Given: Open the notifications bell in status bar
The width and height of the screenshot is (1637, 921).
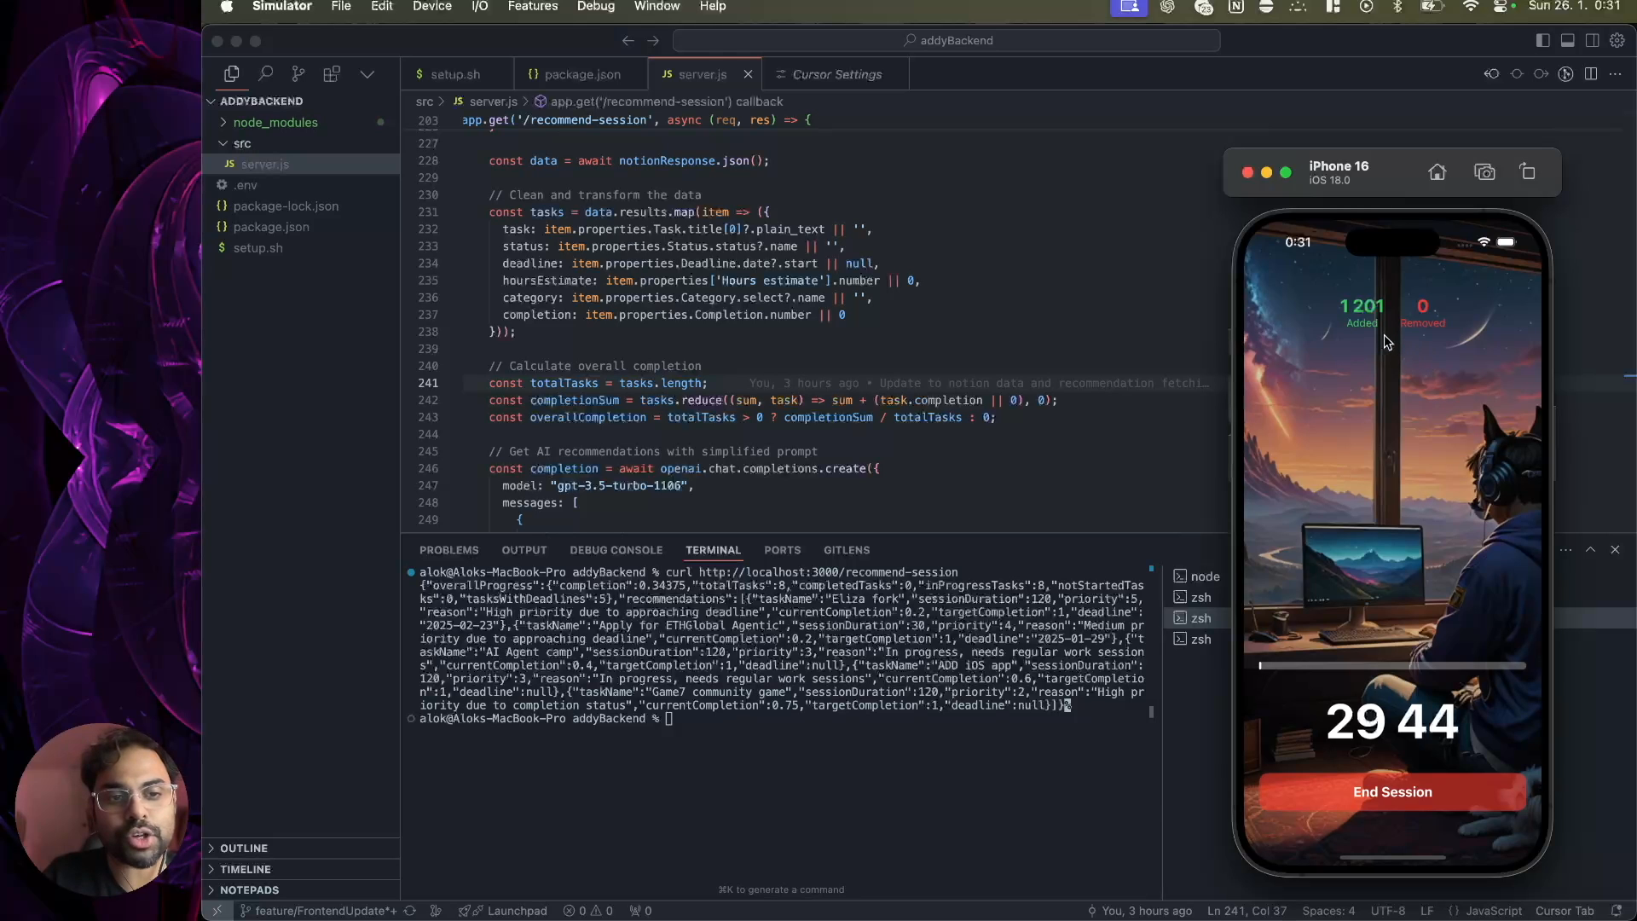Looking at the screenshot, I should 1616,911.
